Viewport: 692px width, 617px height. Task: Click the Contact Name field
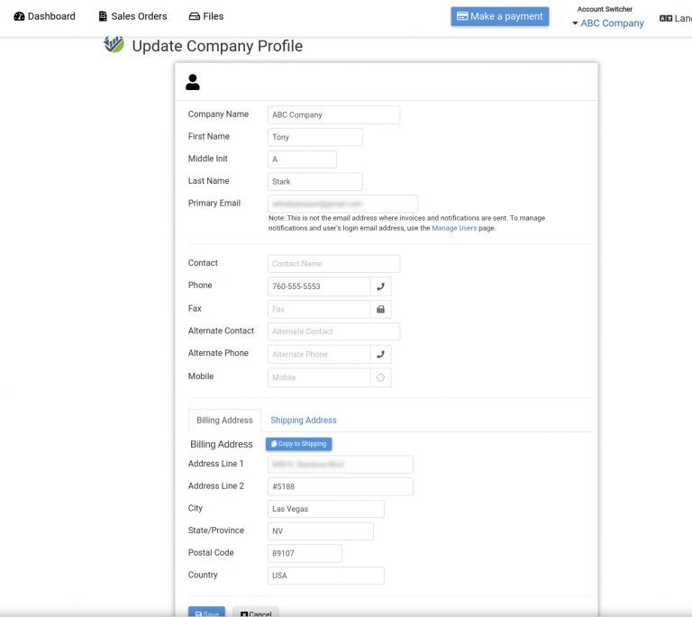tap(333, 264)
